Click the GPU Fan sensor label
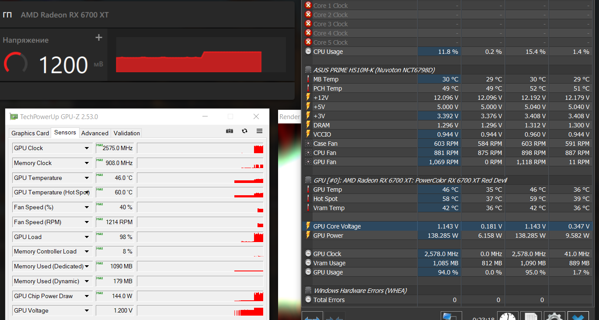 pyautogui.click(x=325, y=162)
